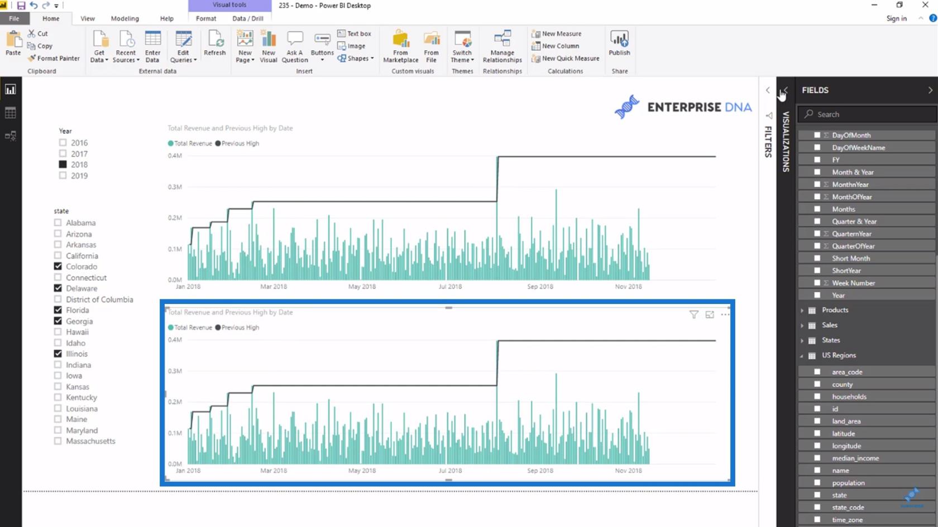Collapse the US Regions table

802,356
